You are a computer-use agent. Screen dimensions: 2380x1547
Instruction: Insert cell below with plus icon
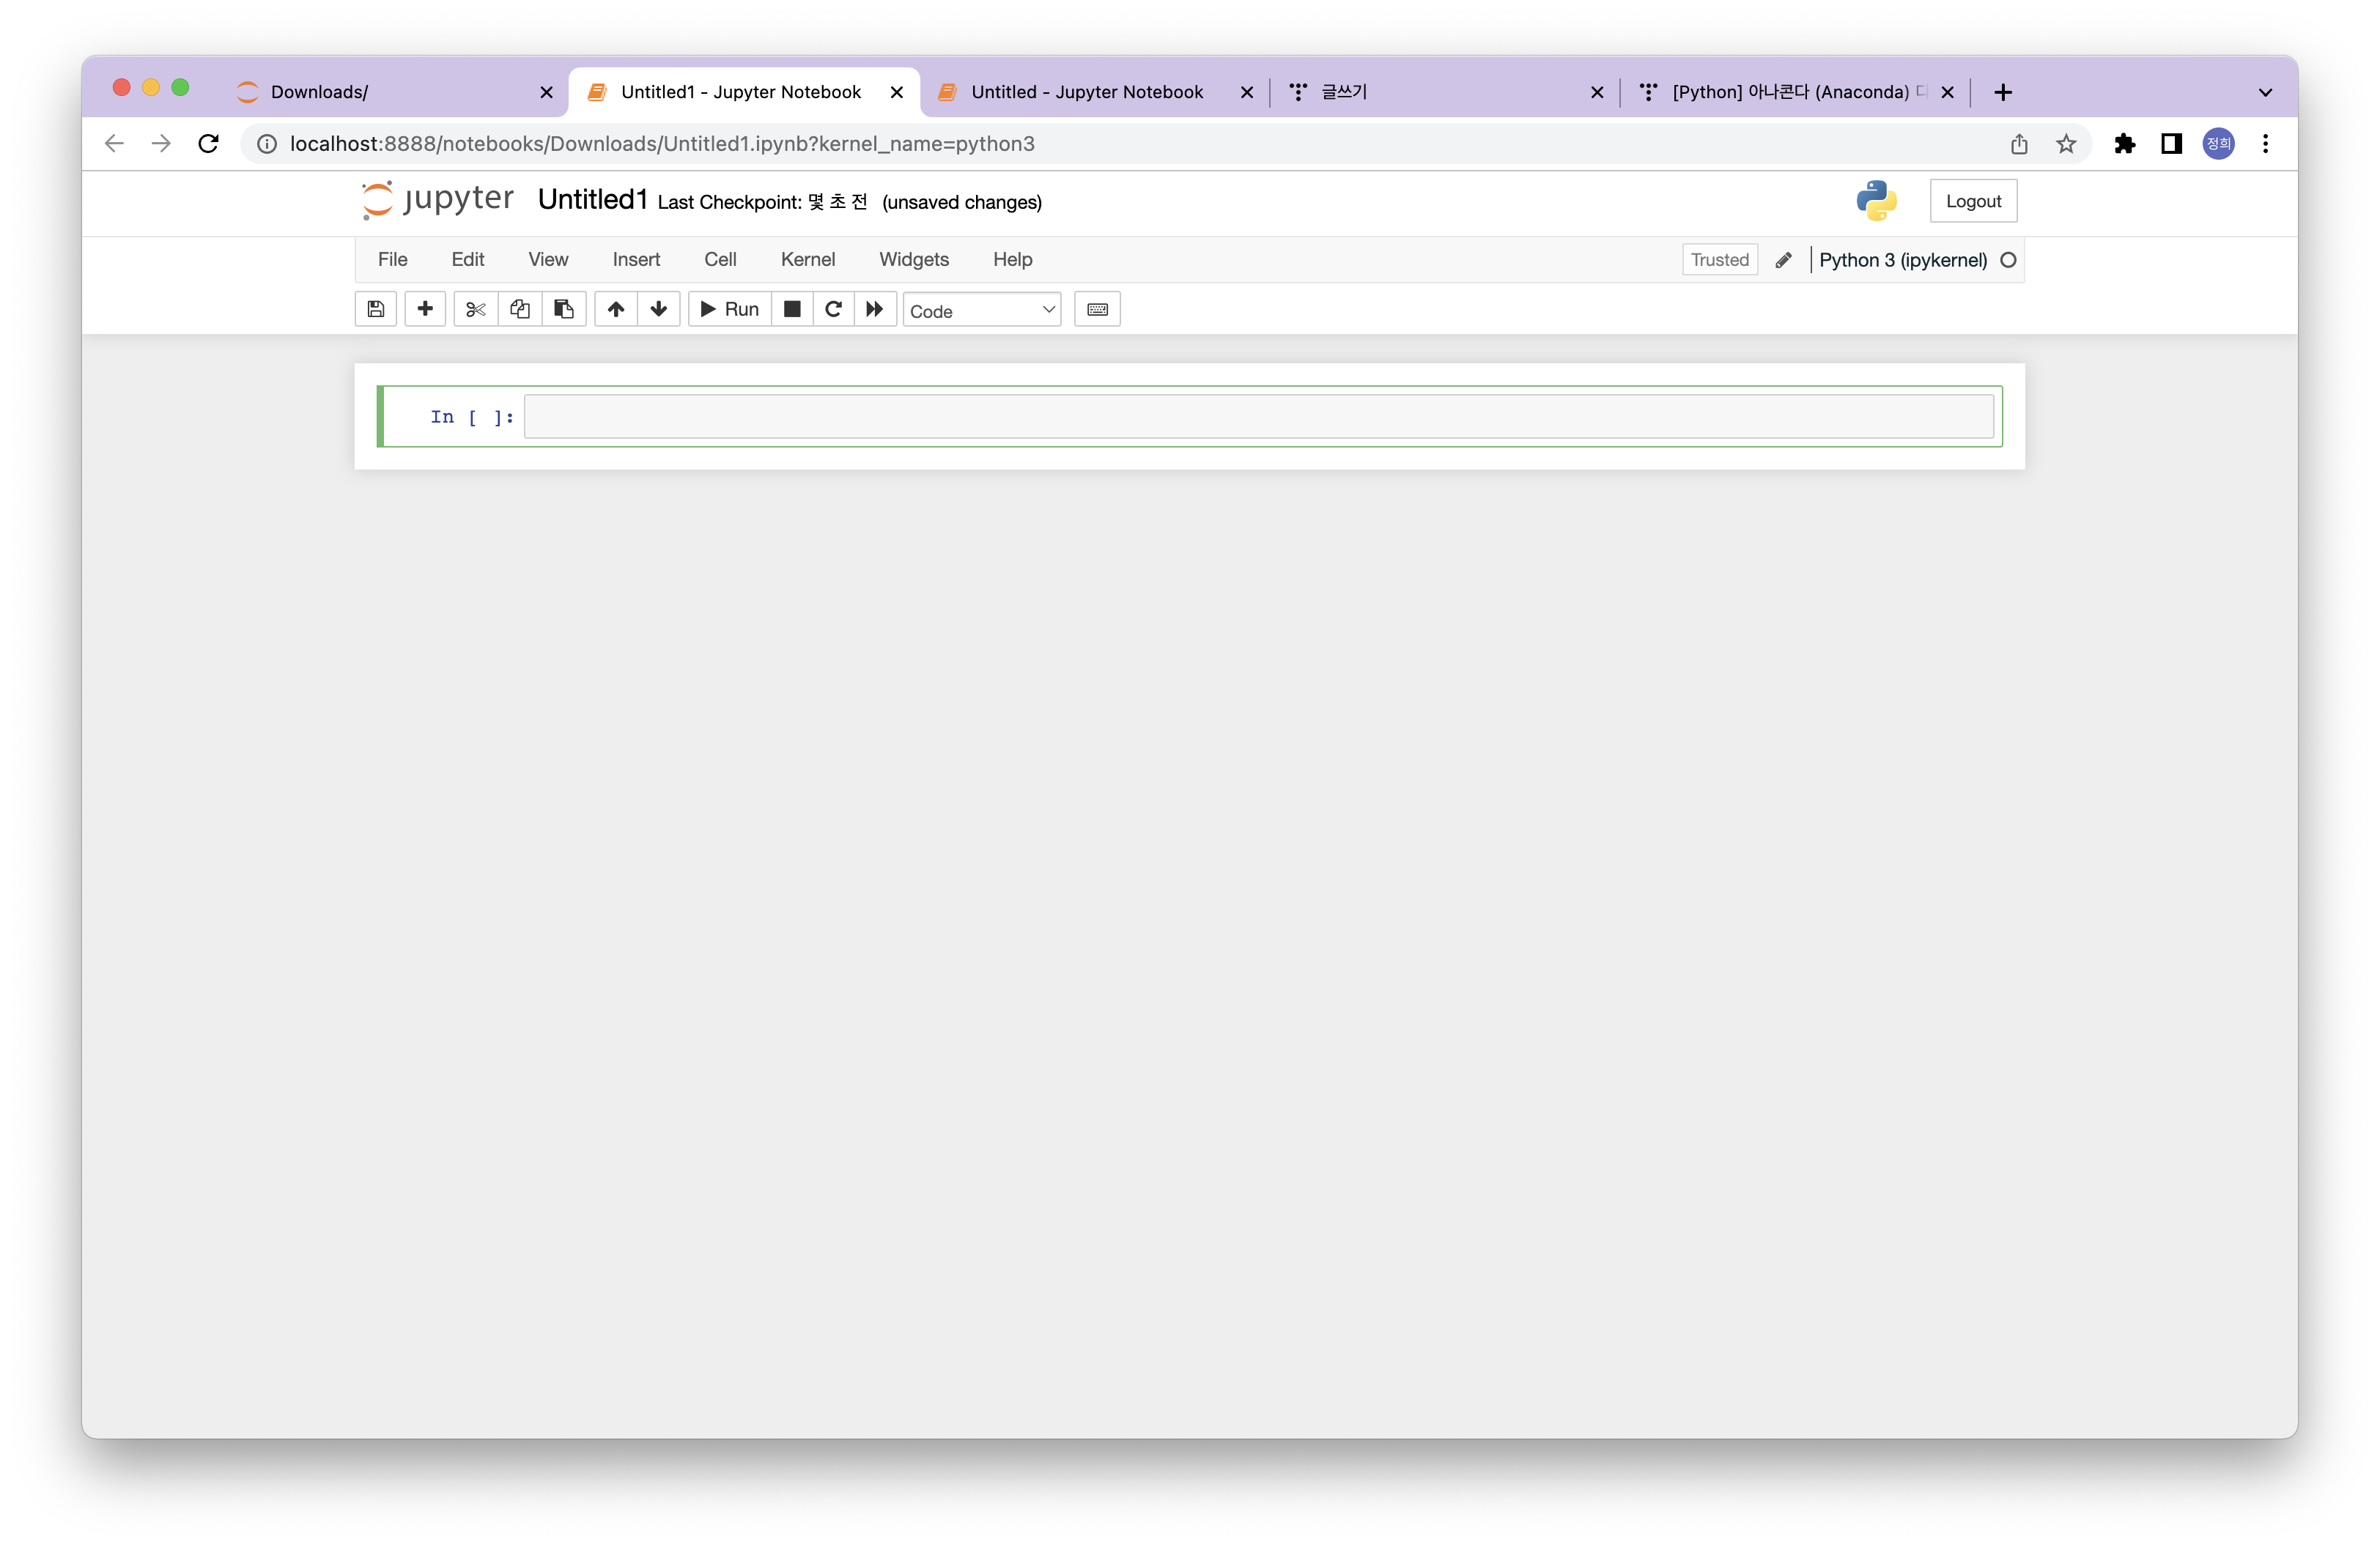[425, 309]
